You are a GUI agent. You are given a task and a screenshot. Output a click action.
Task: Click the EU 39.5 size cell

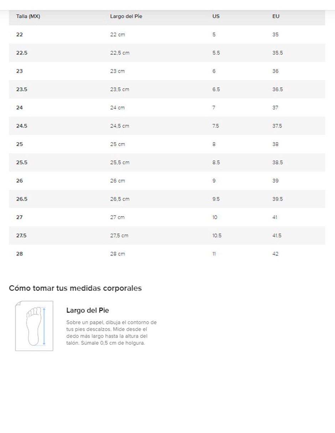pos(278,199)
